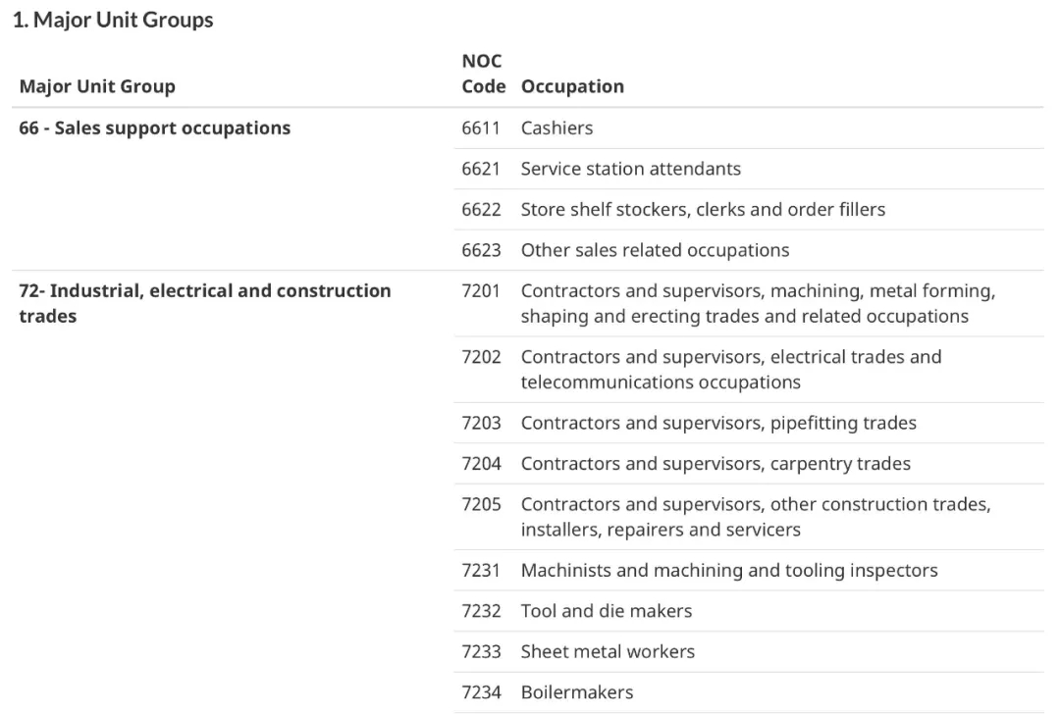Select the other construction trades supervisors entry
Screen dimensions: 1060x714
click(x=755, y=517)
